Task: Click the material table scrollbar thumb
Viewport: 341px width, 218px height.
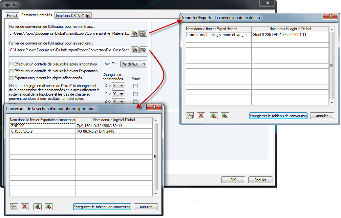Action: click(332, 65)
